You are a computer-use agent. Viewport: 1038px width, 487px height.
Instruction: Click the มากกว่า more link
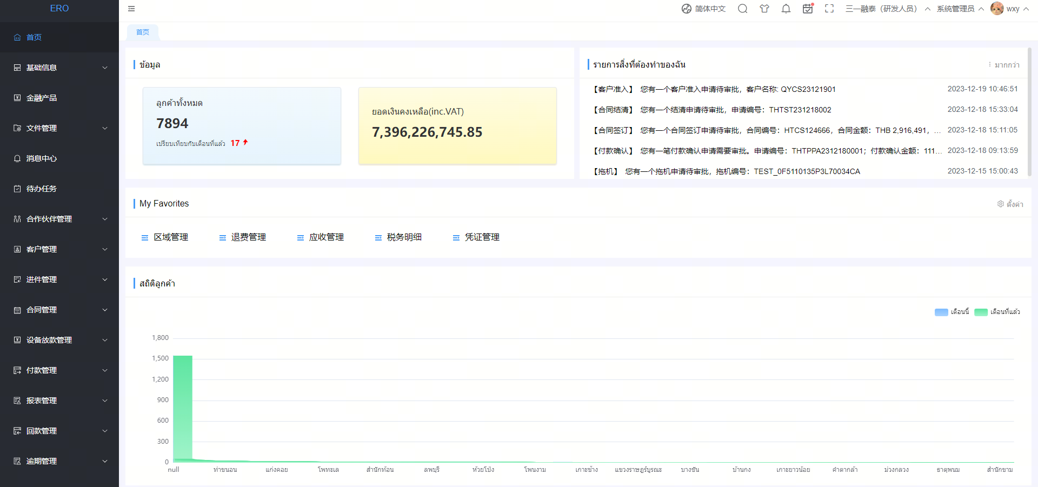point(1004,65)
